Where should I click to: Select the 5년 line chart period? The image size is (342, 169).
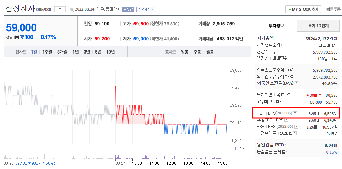pos(98,52)
